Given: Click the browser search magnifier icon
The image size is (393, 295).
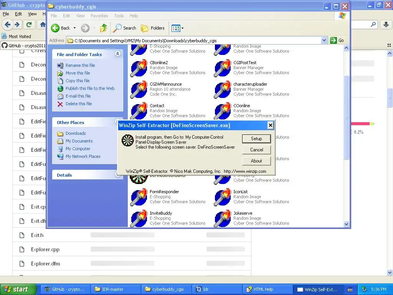Looking at the screenshot, I should (373, 25).
